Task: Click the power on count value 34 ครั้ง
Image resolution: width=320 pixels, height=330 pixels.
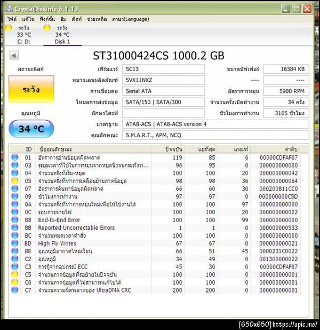Action: point(286,102)
